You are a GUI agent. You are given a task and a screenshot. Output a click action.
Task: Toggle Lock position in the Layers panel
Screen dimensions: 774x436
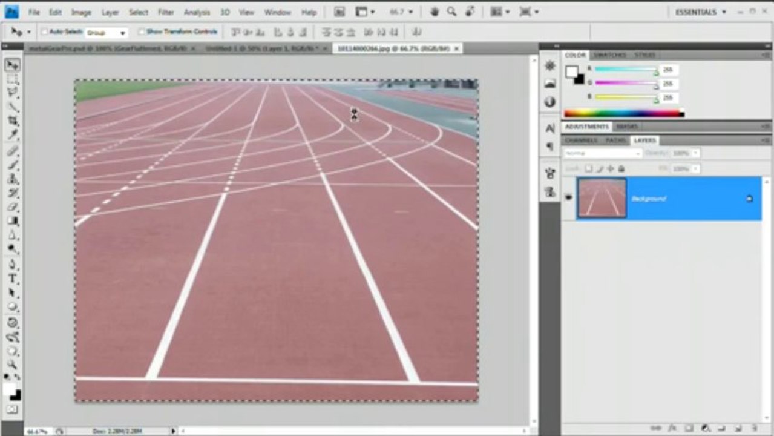tap(610, 169)
